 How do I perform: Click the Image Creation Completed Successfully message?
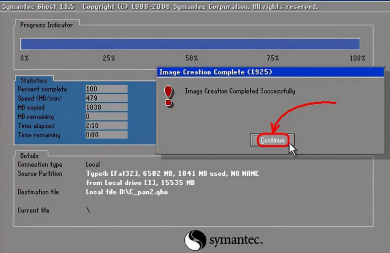point(240,91)
